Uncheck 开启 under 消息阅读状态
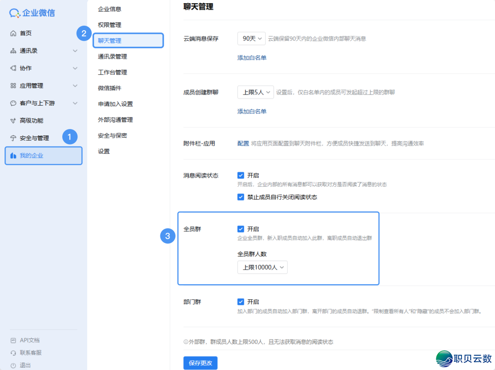The height and width of the screenshot is (370, 495). pos(241,175)
